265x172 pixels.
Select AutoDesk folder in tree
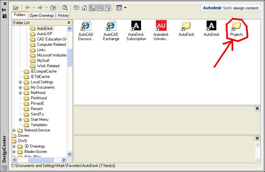click(x=42, y=28)
